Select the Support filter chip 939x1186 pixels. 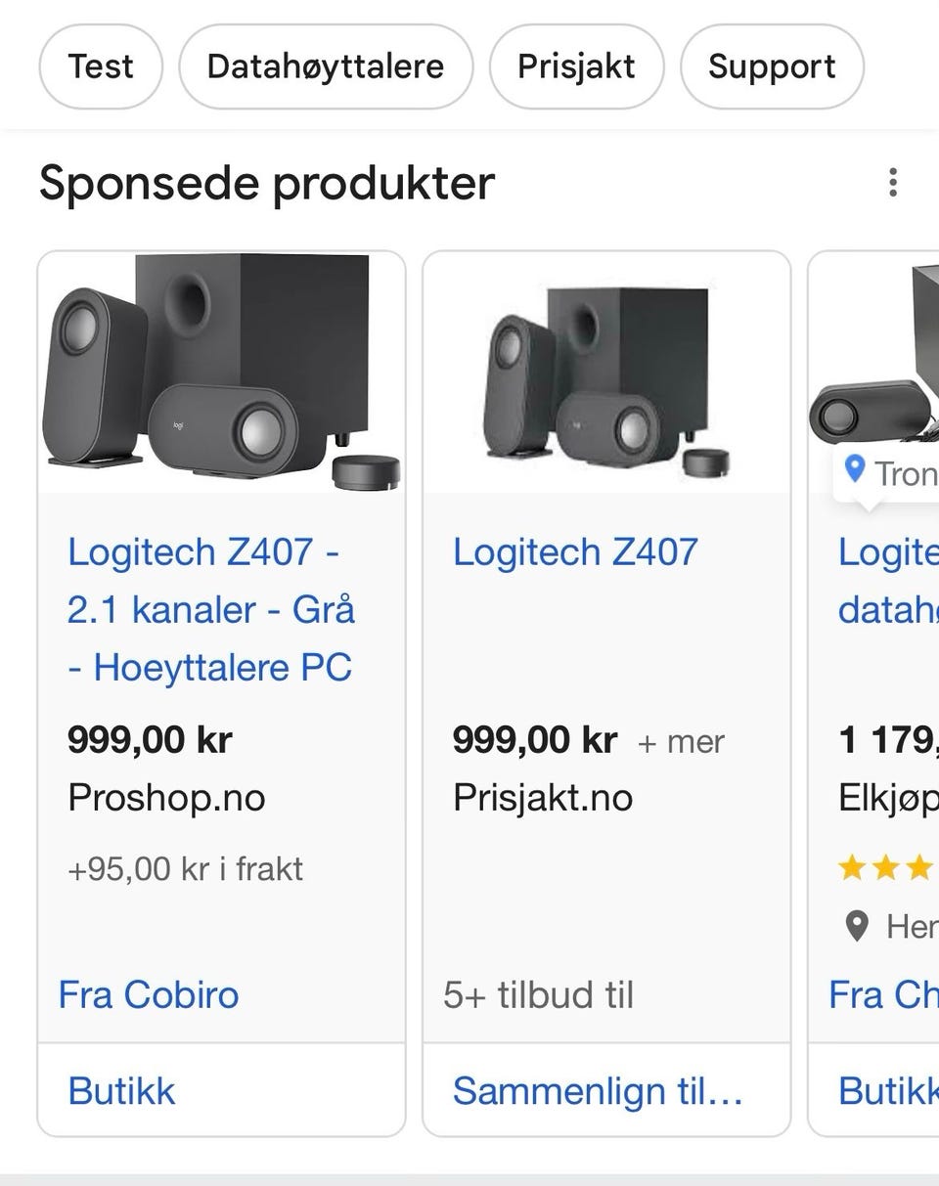click(x=772, y=66)
